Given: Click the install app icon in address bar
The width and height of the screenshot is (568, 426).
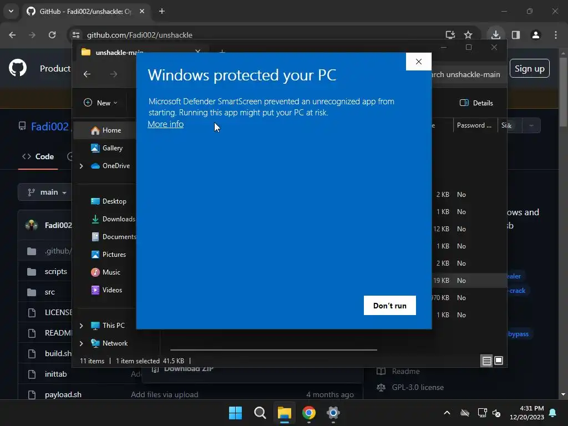Looking at the screenshot, I should pyautogui.click(x=450, y=35).
